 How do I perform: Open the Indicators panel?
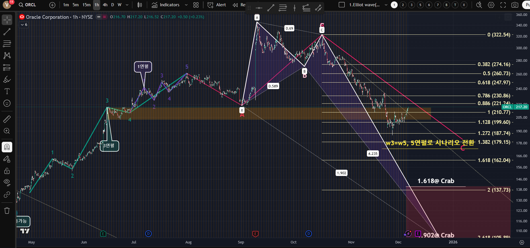pyautogui.click(x=166, y=5)
